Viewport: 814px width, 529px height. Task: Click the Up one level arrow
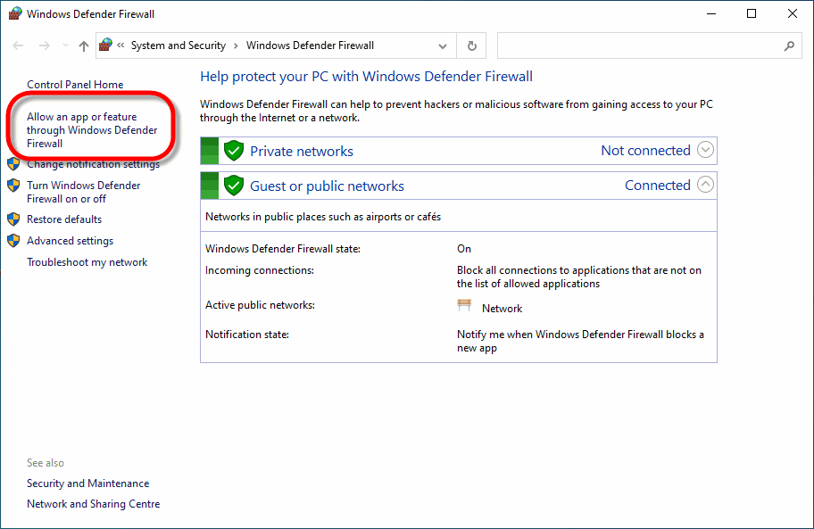point(84,45)
